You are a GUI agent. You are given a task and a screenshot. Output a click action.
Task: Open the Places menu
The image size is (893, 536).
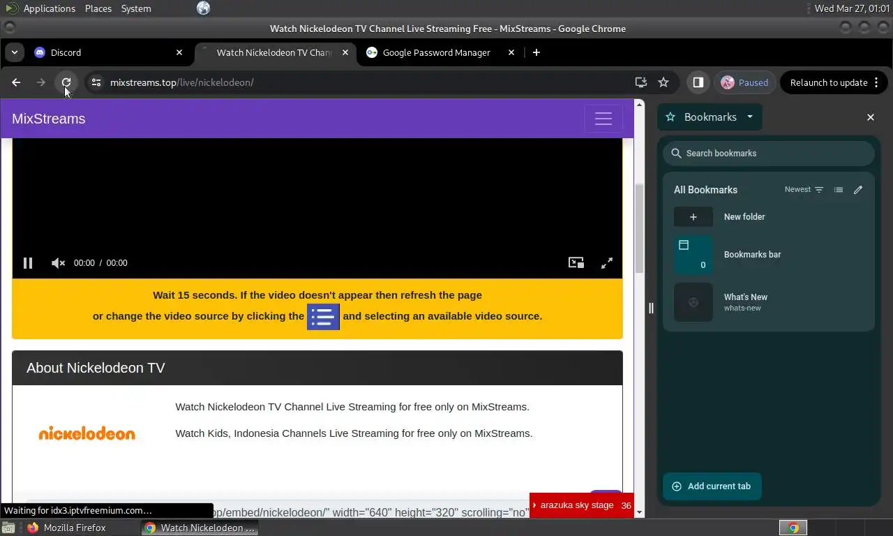click(x=98, y=8)
